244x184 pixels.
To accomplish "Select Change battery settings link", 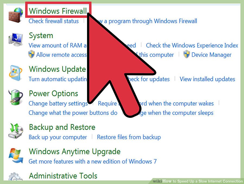I will click(x=58, y=104).
